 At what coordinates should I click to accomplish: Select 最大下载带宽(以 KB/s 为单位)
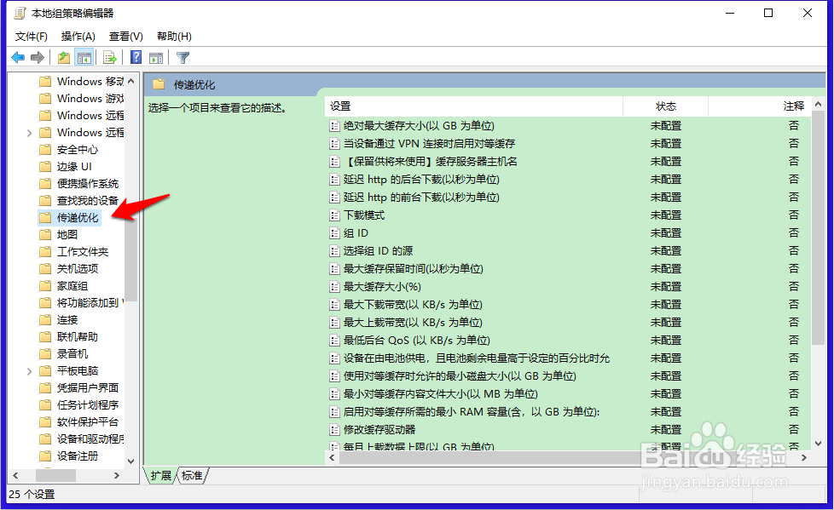(x=413, y=305)
